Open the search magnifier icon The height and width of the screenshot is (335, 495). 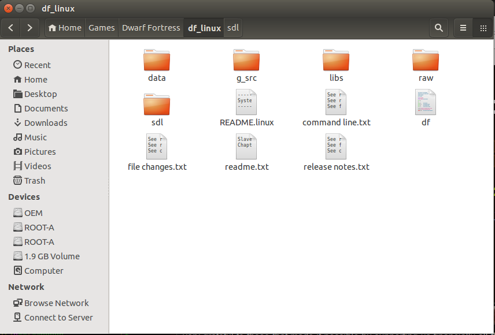(439, 28)
